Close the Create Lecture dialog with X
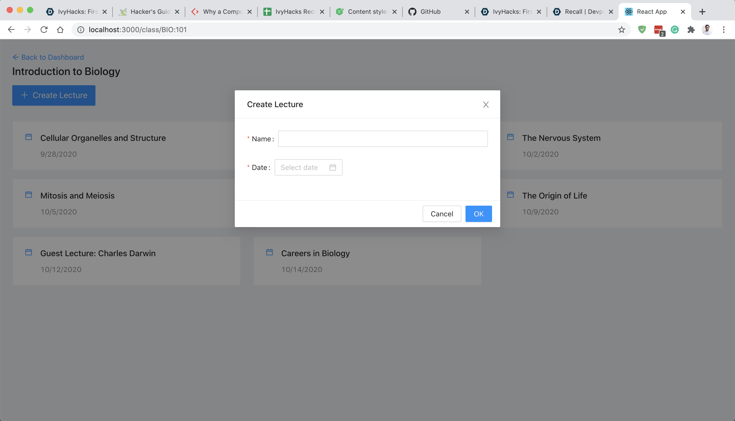The width and height of the screenshot is (735, 421). 485,105
